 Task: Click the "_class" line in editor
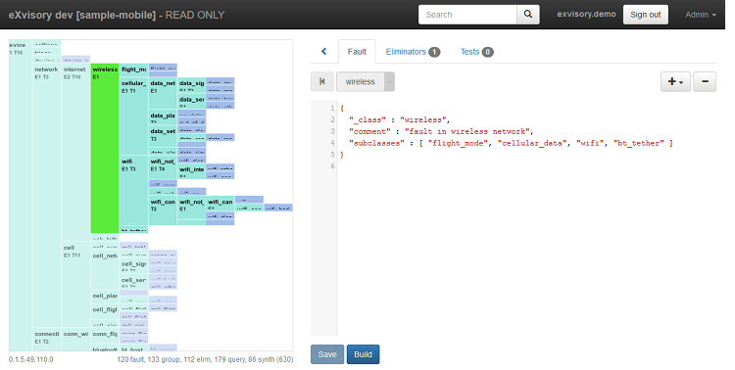pos(400,119)
